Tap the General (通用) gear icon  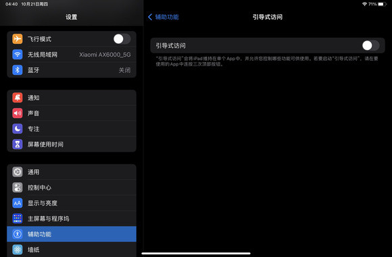pyautogui.click(x=18, y=172)
